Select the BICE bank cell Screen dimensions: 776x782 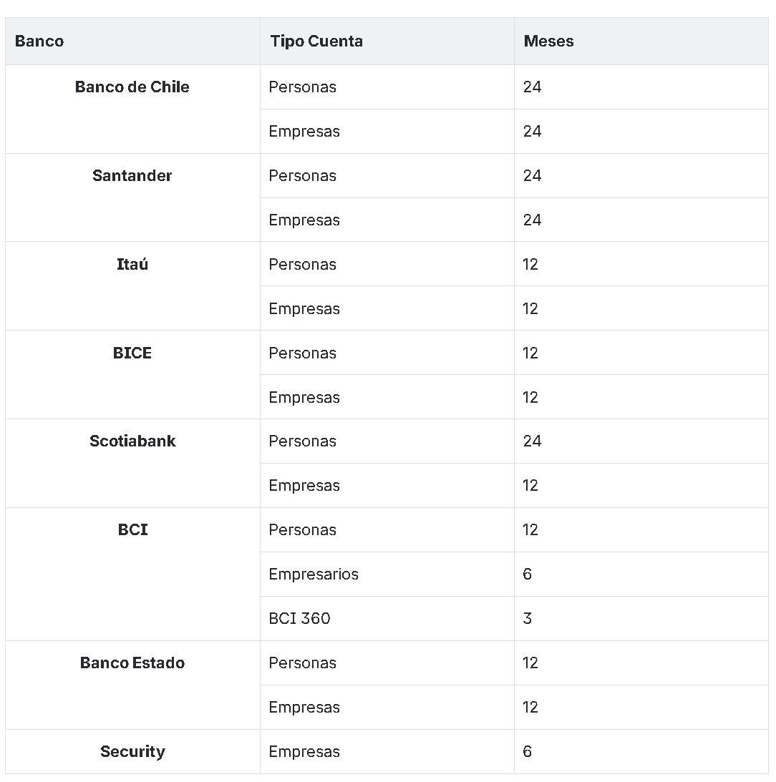[x=132, y=353]
